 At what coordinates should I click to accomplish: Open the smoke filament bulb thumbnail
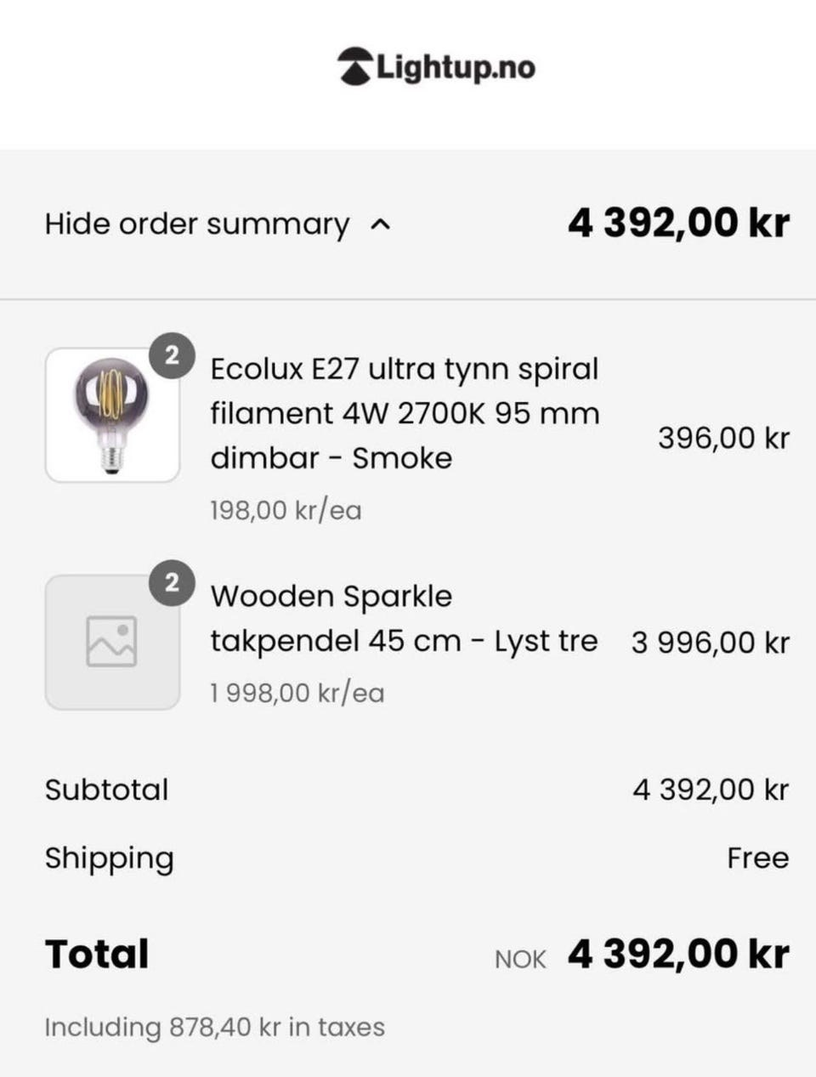pyautogui.click(x=111, y=415)
